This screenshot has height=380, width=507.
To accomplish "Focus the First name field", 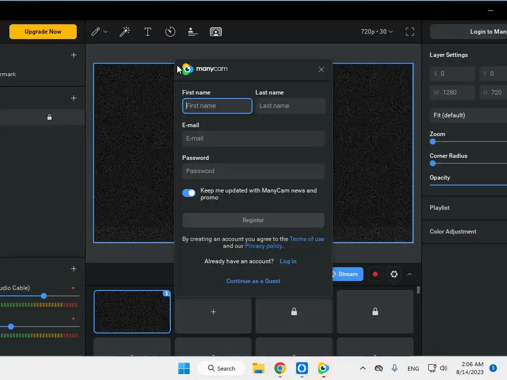I will [x=217, y=106].
